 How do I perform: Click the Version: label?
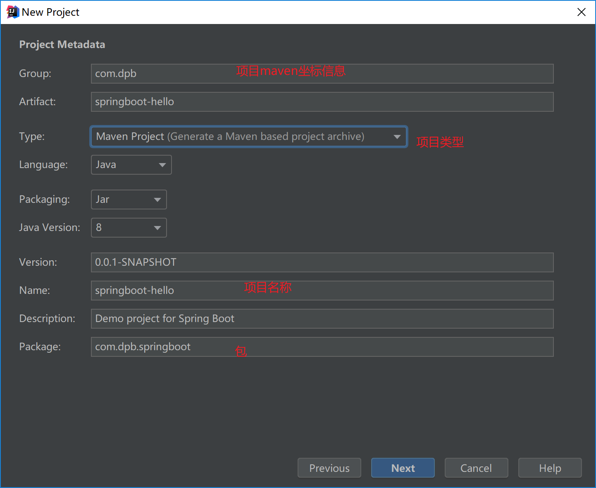click(38, 262)
